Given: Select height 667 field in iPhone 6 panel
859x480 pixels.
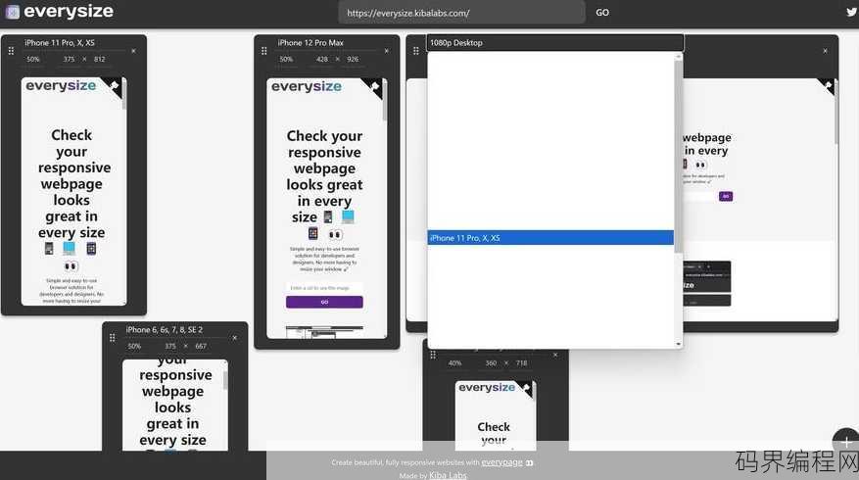Looking at the screenshot, I should 201,347.
